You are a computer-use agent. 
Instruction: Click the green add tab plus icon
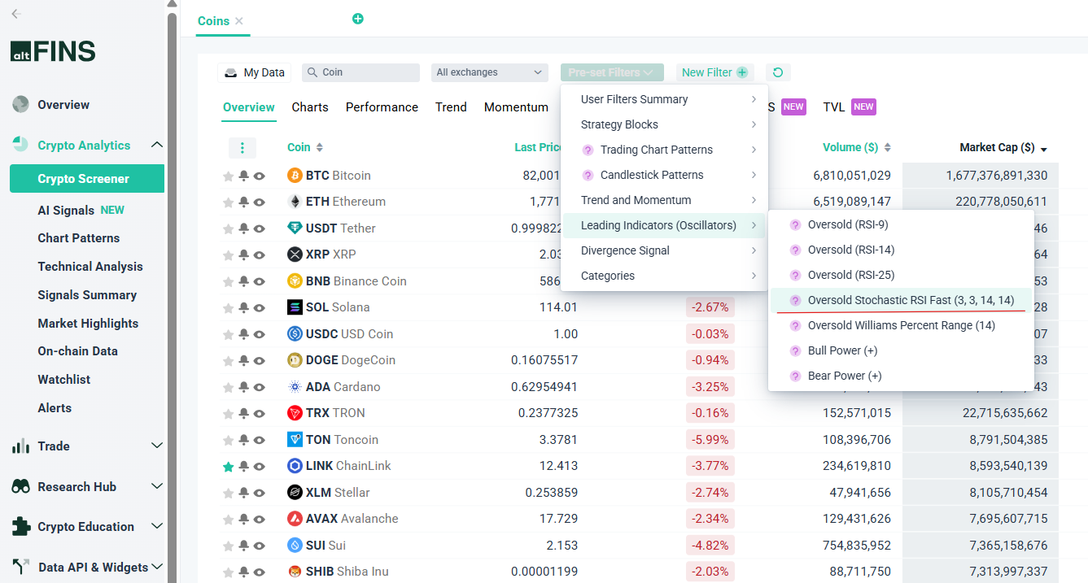(x=358, y=19)
